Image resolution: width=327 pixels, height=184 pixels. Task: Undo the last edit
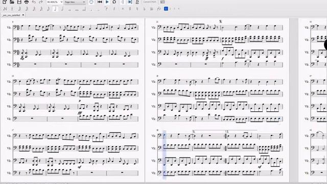click(34, 2)
